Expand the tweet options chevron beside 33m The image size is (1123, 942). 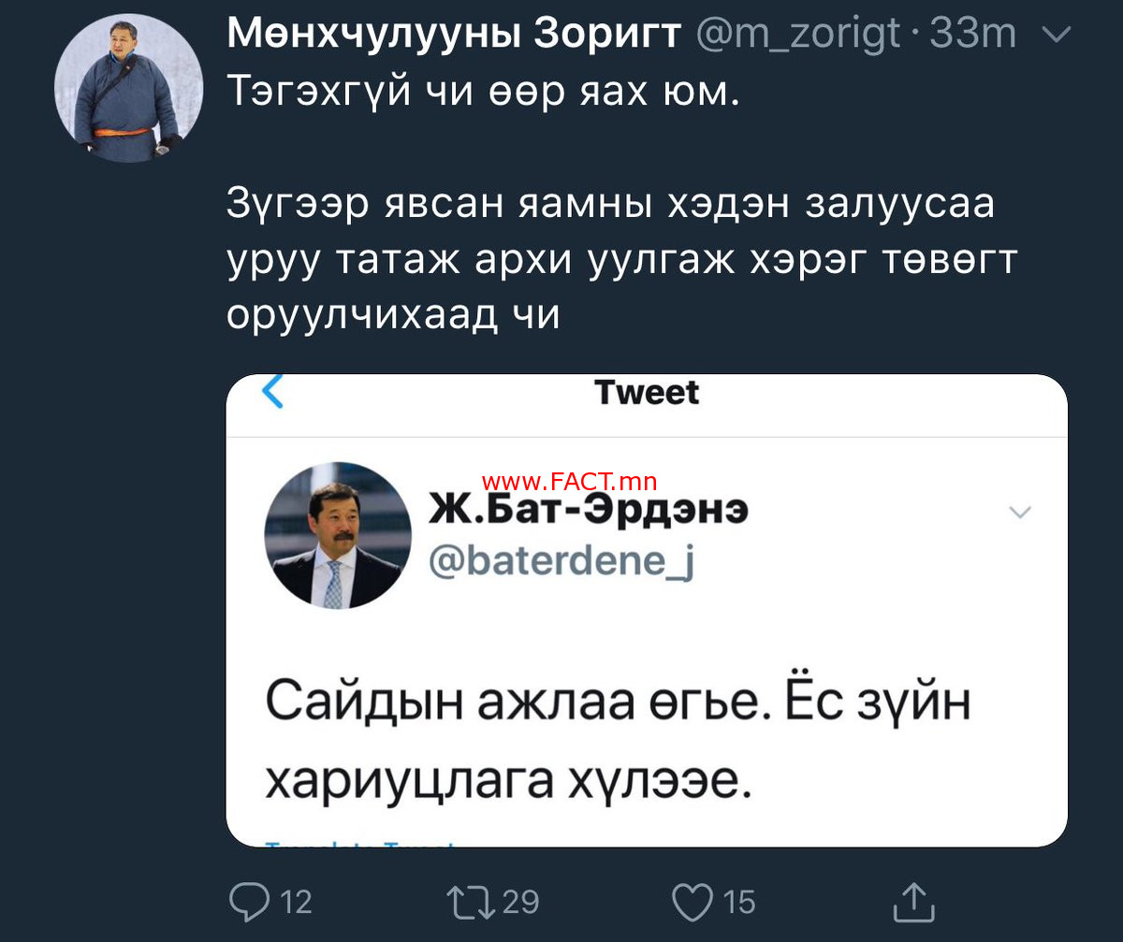(x=1056, y=36)
